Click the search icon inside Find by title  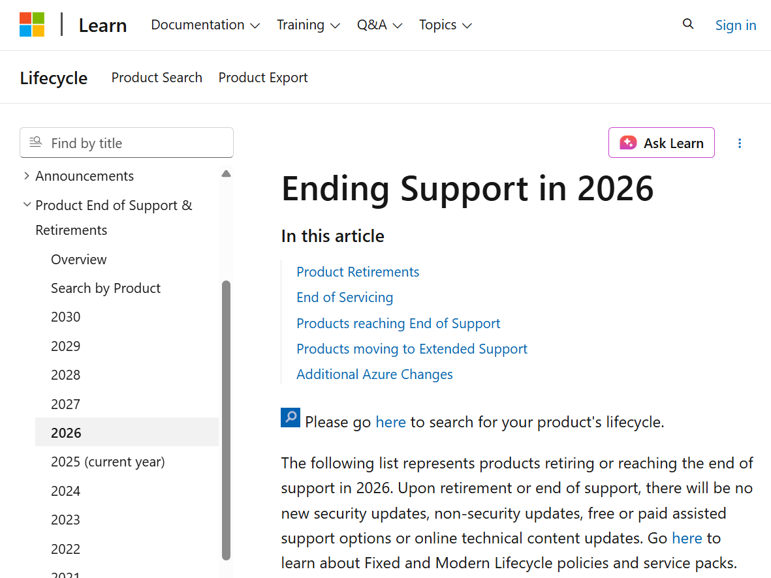[35, 142]
